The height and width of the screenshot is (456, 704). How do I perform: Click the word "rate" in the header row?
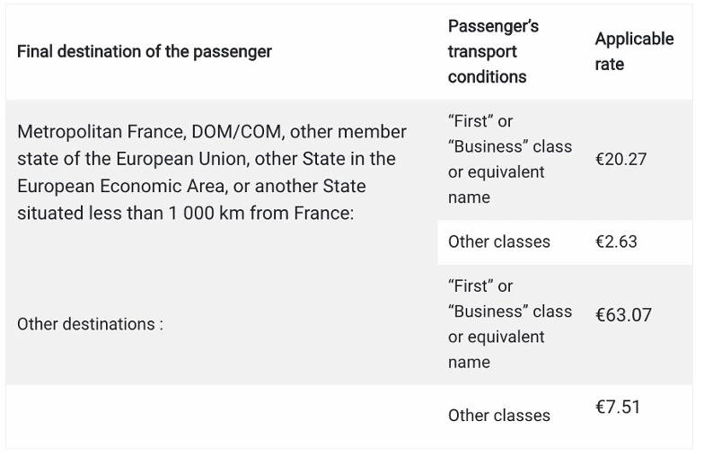(x=610, y=65)
